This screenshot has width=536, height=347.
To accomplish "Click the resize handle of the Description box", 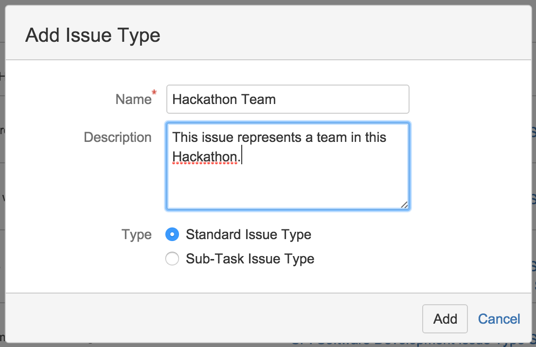I will point(405,206).
